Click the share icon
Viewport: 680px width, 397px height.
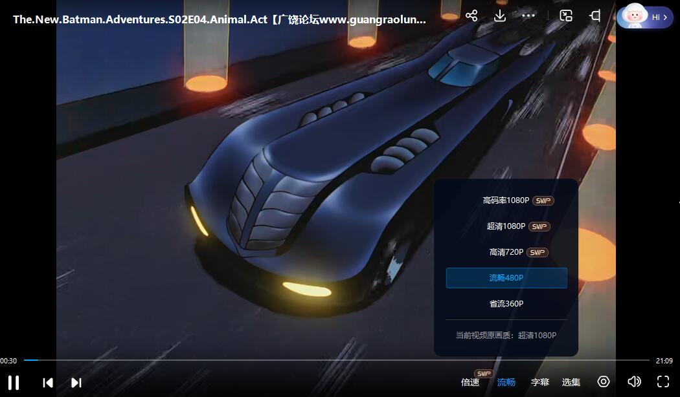471,16
